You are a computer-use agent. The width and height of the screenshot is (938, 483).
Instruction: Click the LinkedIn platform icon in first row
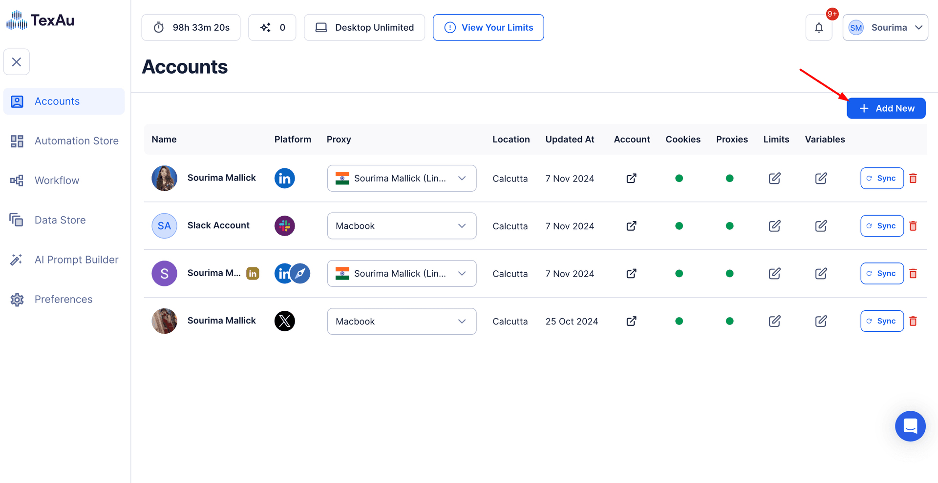(x=284, y=179)
